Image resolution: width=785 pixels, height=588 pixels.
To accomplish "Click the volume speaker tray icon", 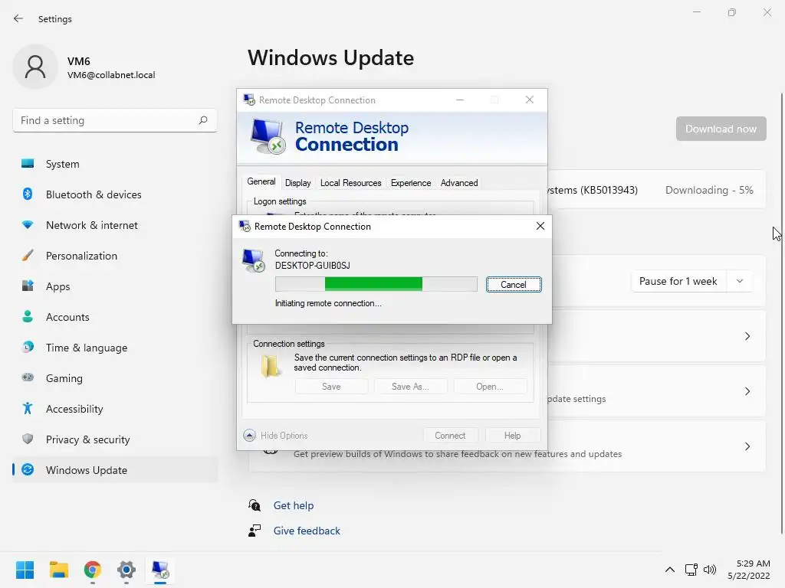I will pyautogui.click(x=709, y=570).
